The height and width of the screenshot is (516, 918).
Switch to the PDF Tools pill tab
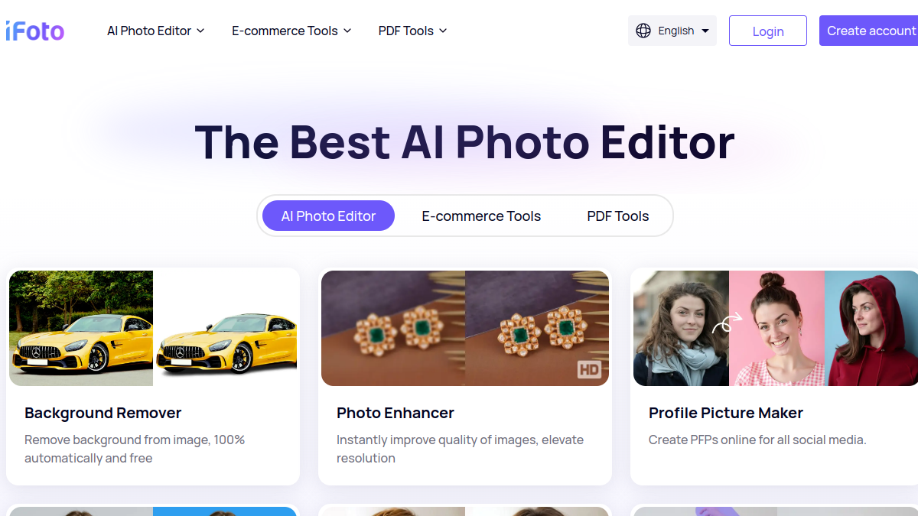[x=618, y=216]
